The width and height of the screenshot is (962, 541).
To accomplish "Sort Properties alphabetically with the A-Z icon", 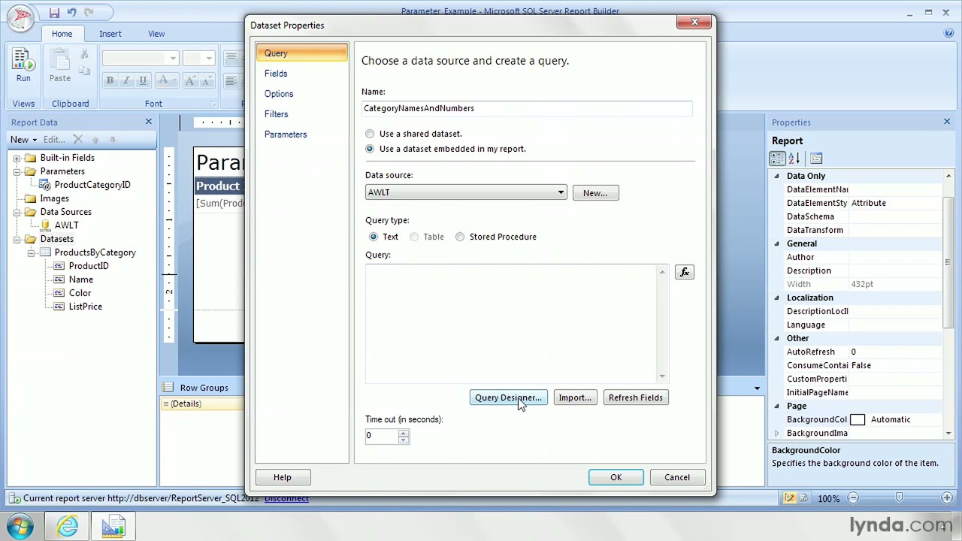I will (794, 159).
